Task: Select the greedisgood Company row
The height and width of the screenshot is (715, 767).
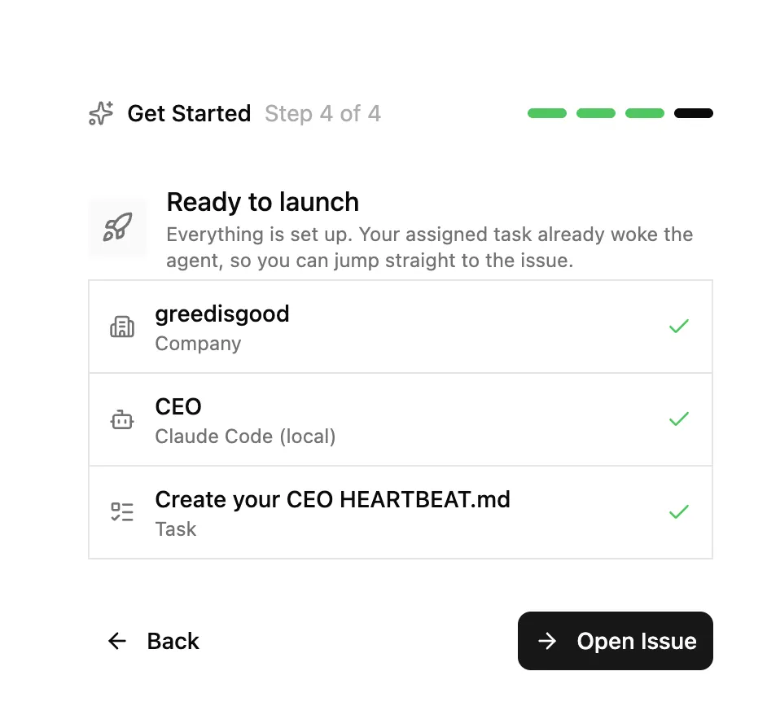Action: [x=400, y=327]
